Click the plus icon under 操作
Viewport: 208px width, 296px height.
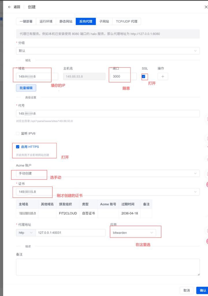point(163,76)
